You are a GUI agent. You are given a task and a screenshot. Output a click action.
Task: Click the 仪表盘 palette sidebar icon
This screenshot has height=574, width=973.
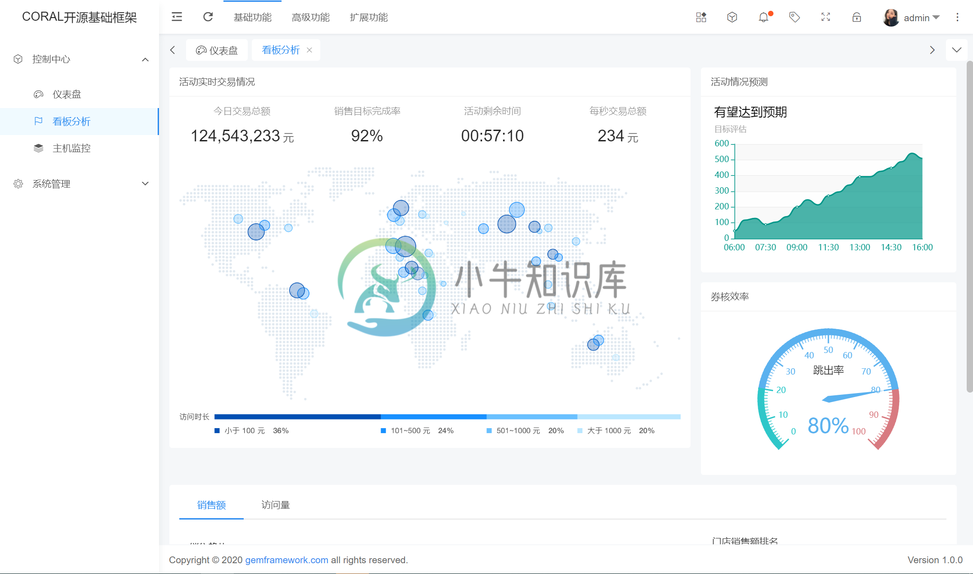(x=39, y=95)
